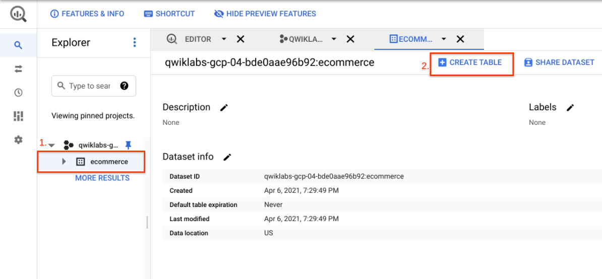
Task: Click Viewing pinned projects text
Action: 93,116
